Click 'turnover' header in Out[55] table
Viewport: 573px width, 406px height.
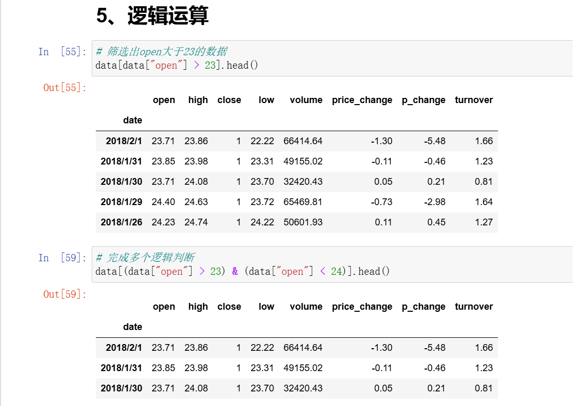[x=474, y=100]
